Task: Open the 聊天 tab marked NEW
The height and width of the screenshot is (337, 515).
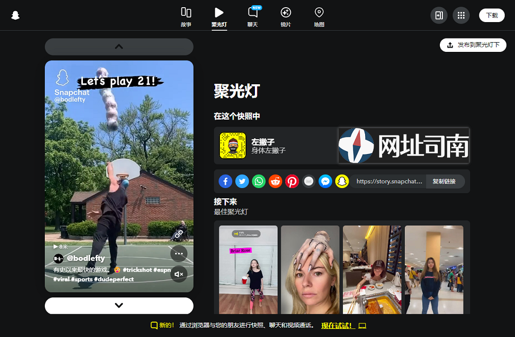Action: tap(253, 16)
